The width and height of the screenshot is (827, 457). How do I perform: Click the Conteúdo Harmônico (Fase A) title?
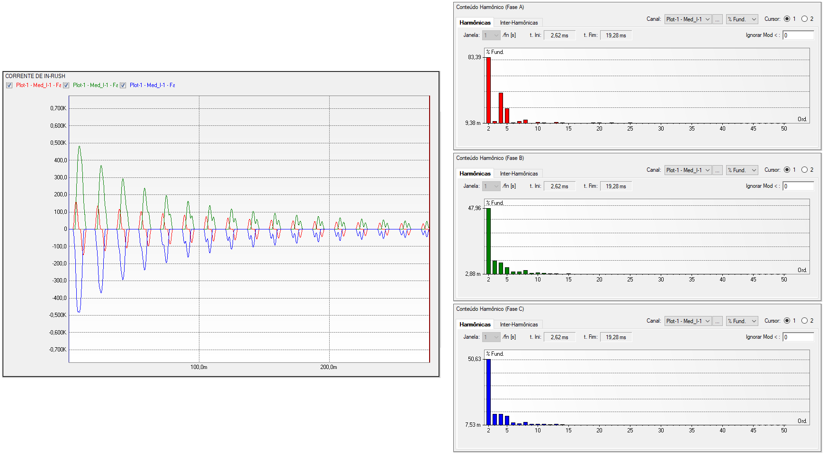pyautogui.click(x=490, y=7)
